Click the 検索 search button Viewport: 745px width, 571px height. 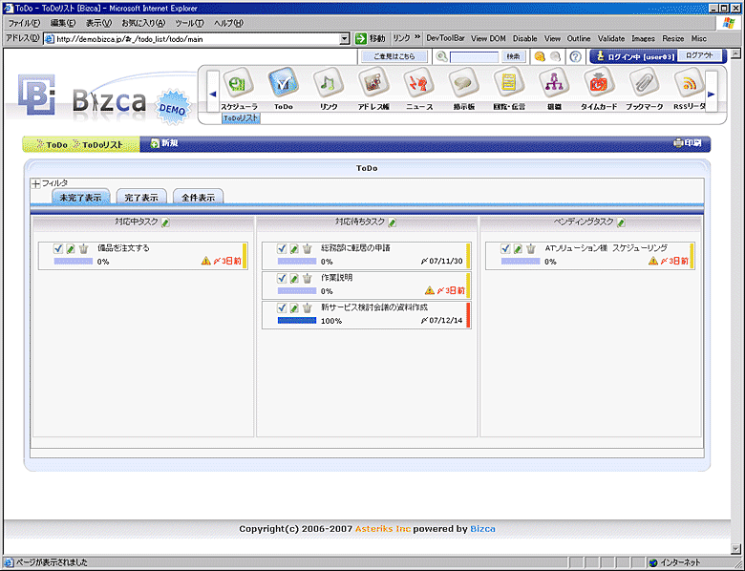pos(513,56)
